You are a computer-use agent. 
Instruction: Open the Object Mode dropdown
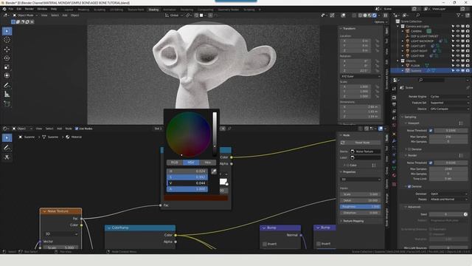coord(25,15)
